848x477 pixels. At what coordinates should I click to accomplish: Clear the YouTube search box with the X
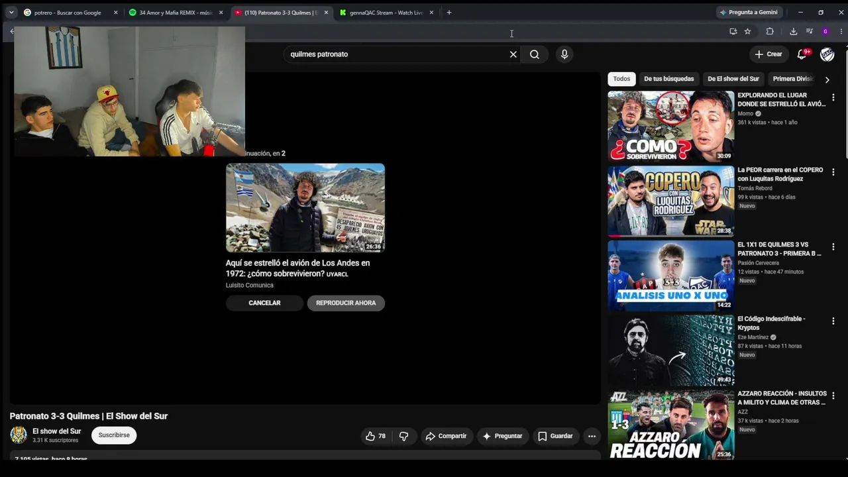(513, 54)
